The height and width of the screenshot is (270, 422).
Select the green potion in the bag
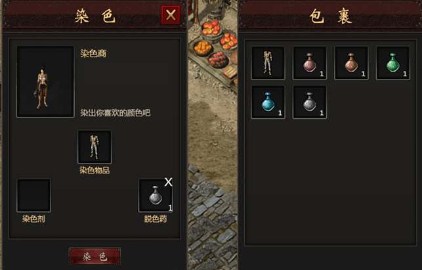click(x=393, y=63)
